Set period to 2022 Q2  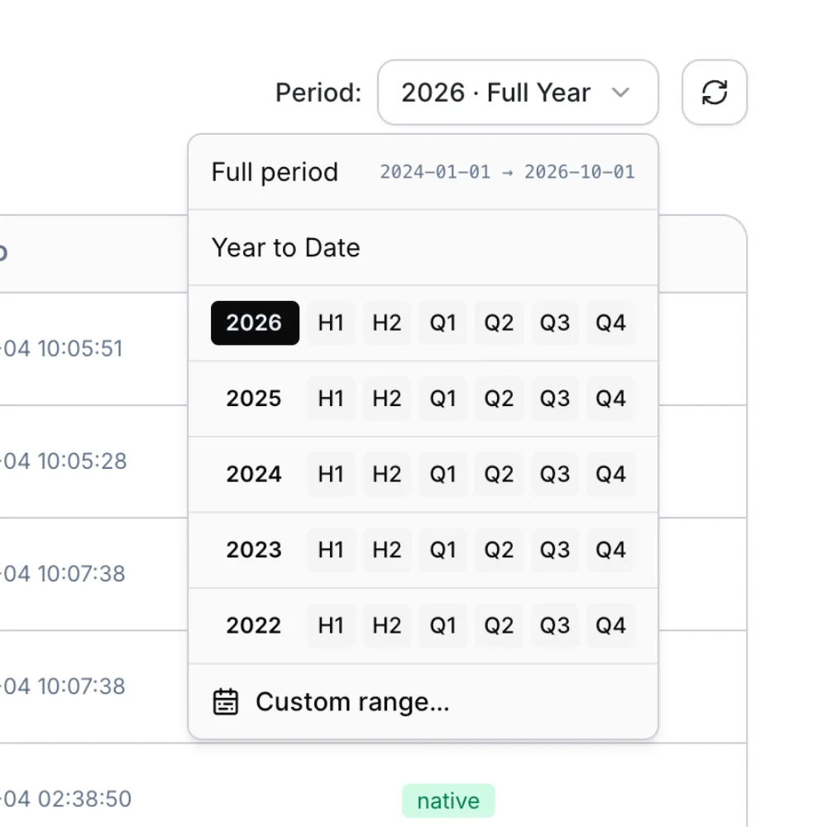[499, 625]
